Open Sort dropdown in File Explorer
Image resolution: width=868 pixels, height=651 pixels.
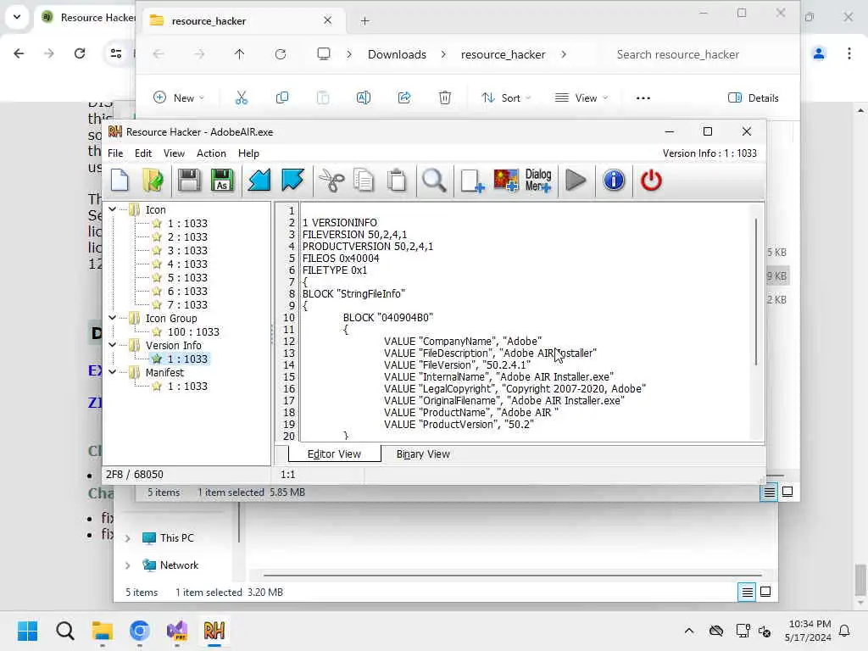click(506, 98)
